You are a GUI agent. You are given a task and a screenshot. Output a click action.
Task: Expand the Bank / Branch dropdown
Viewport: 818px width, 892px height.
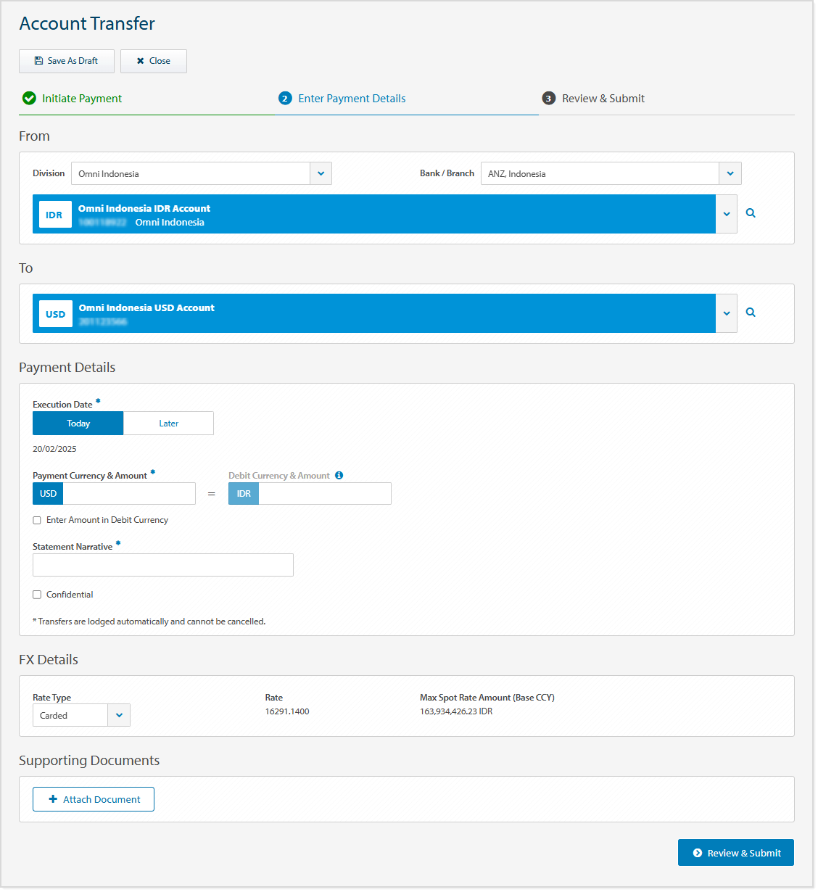pos(730,174)
